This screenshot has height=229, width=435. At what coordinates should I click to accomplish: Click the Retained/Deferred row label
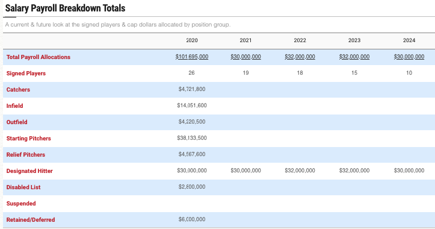tap(31, 219)
